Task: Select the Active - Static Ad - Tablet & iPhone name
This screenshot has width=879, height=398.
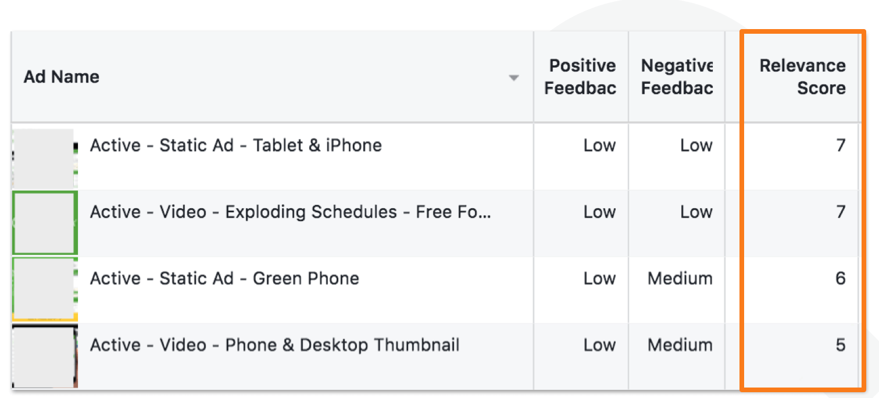Action: click(x=235, y=145)
